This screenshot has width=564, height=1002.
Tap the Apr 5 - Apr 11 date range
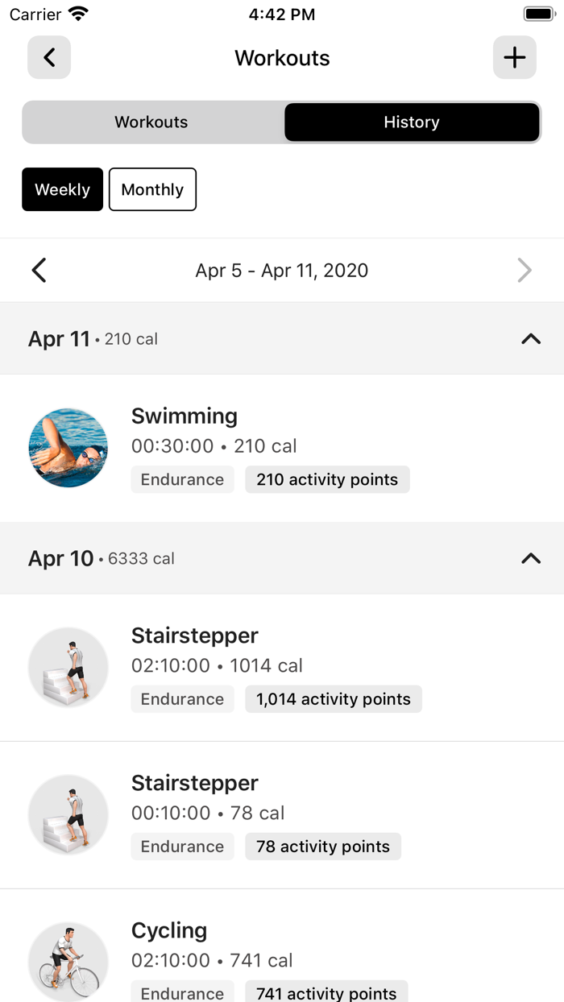[x=282, y=270]
